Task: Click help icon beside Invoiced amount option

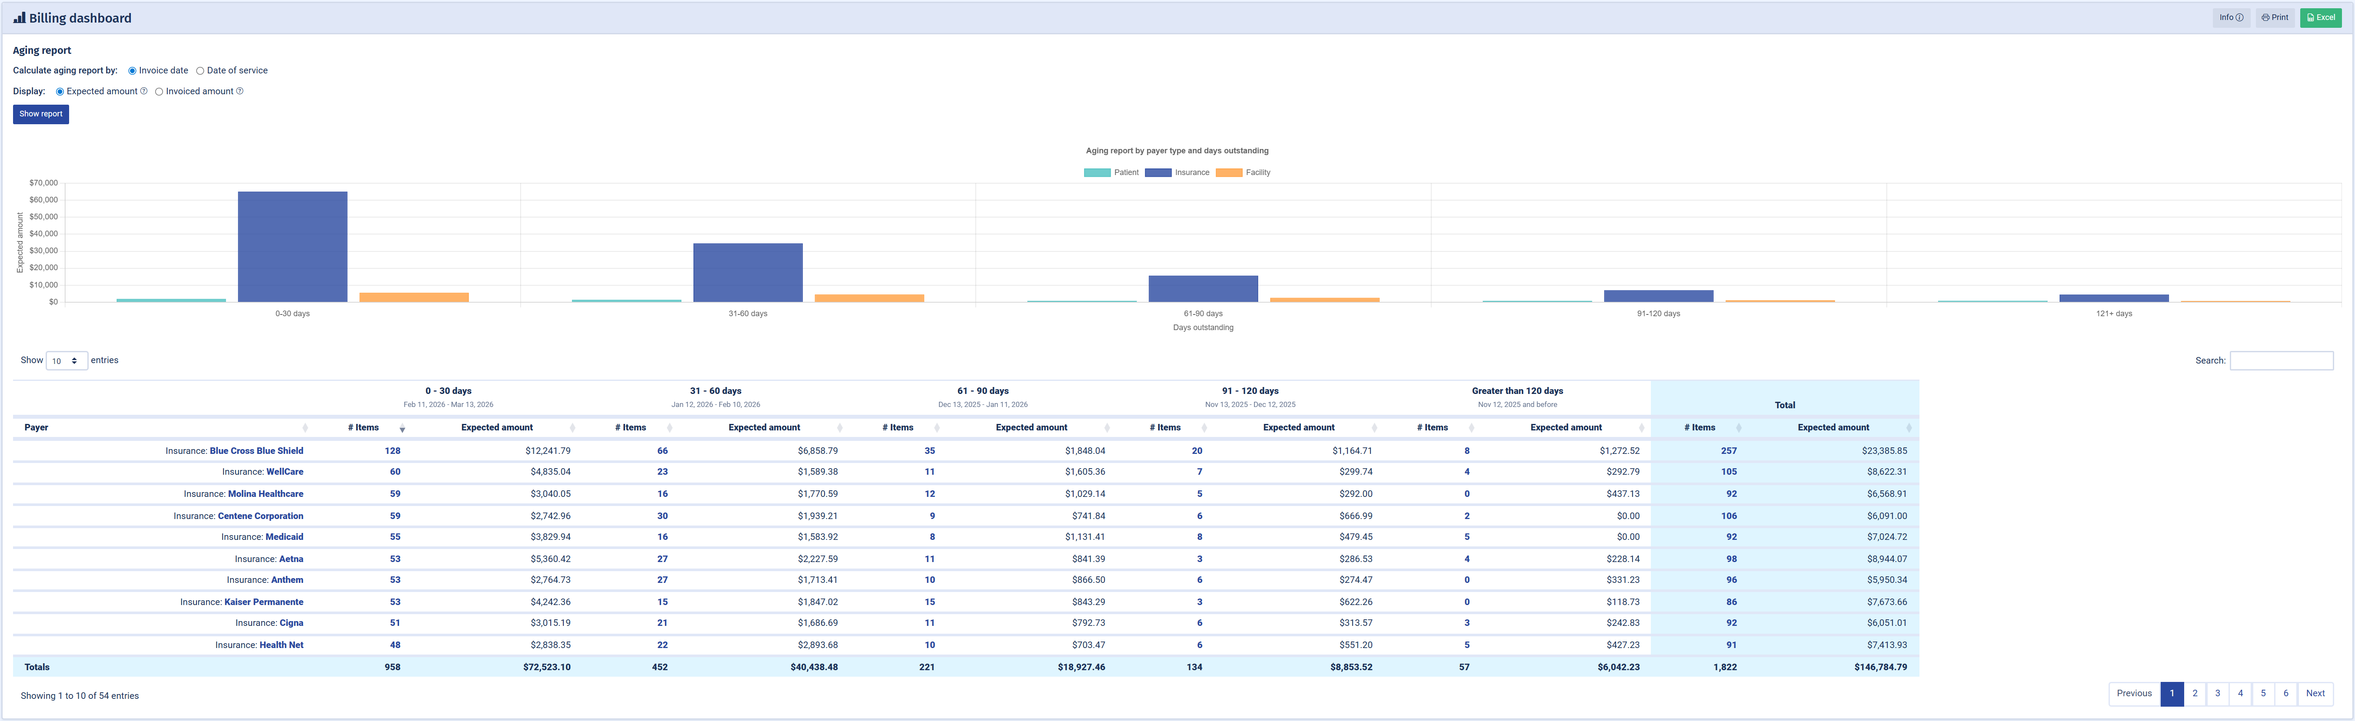Action: 239,91
